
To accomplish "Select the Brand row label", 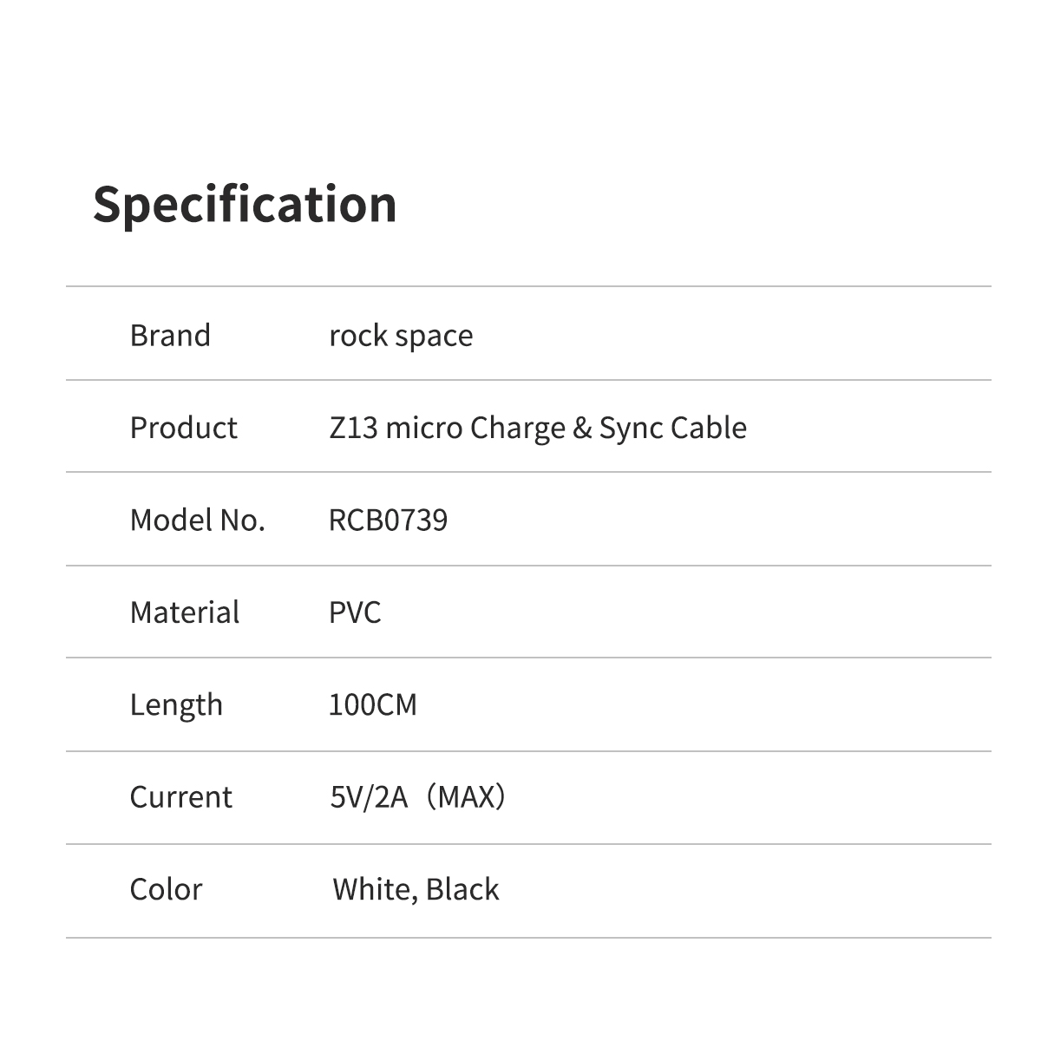I will point(170,336).
